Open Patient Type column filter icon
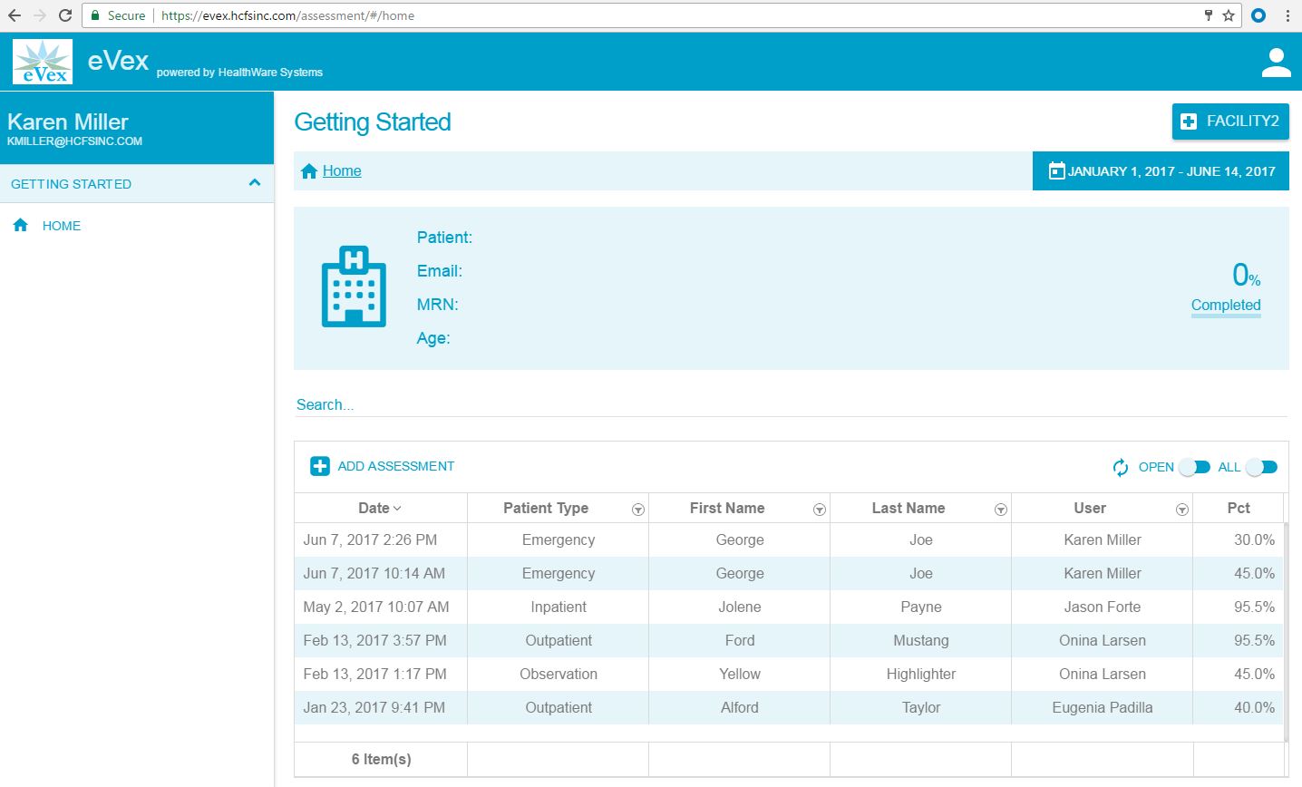 pos(637,510)
